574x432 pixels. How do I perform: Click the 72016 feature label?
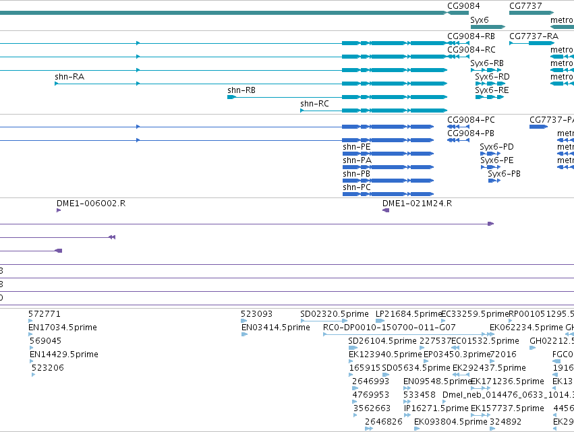click(x=503, y=354)
